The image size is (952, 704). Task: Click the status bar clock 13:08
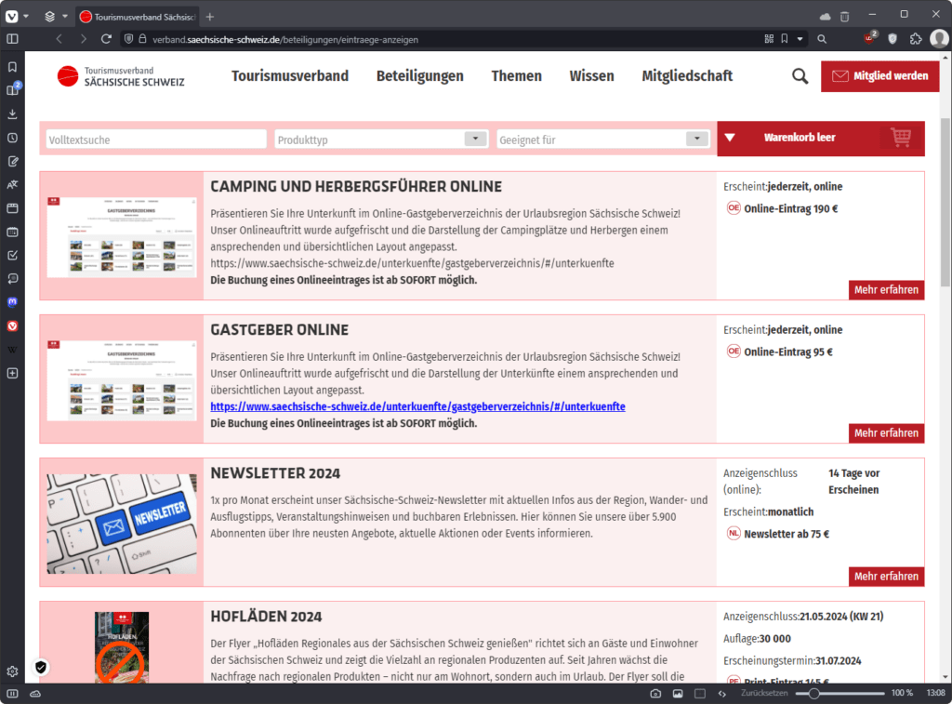(x=935, y=693)
